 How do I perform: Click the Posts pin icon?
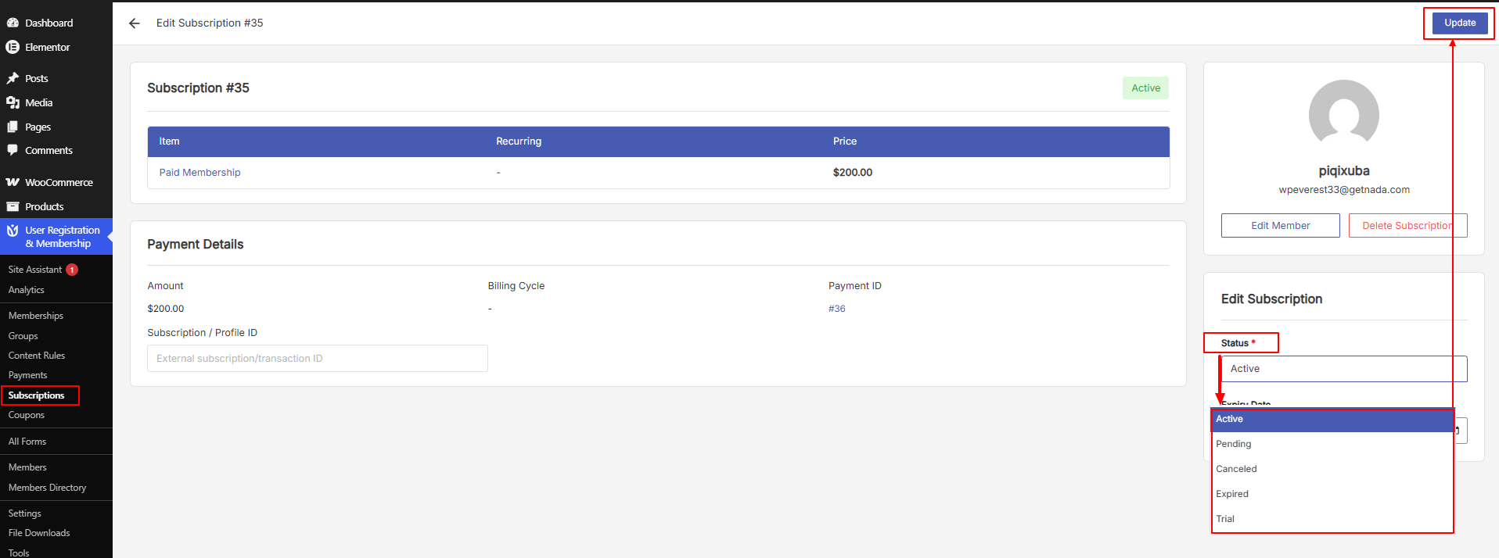click(x=13, y=78)
